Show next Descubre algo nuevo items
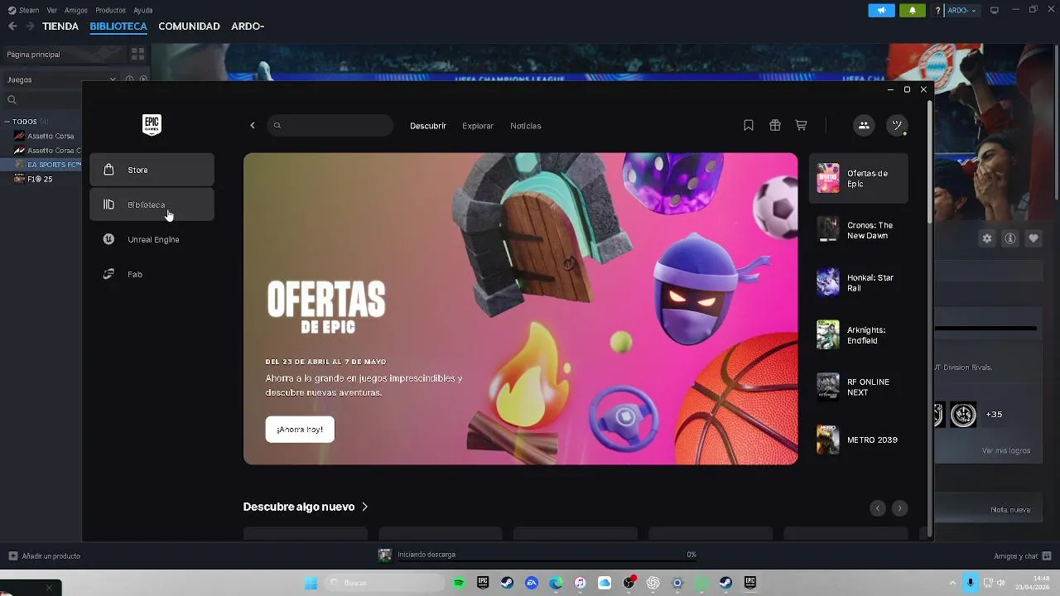This screenshot has width=1060, height=596. pyautogui.click(x=899, y=508)
